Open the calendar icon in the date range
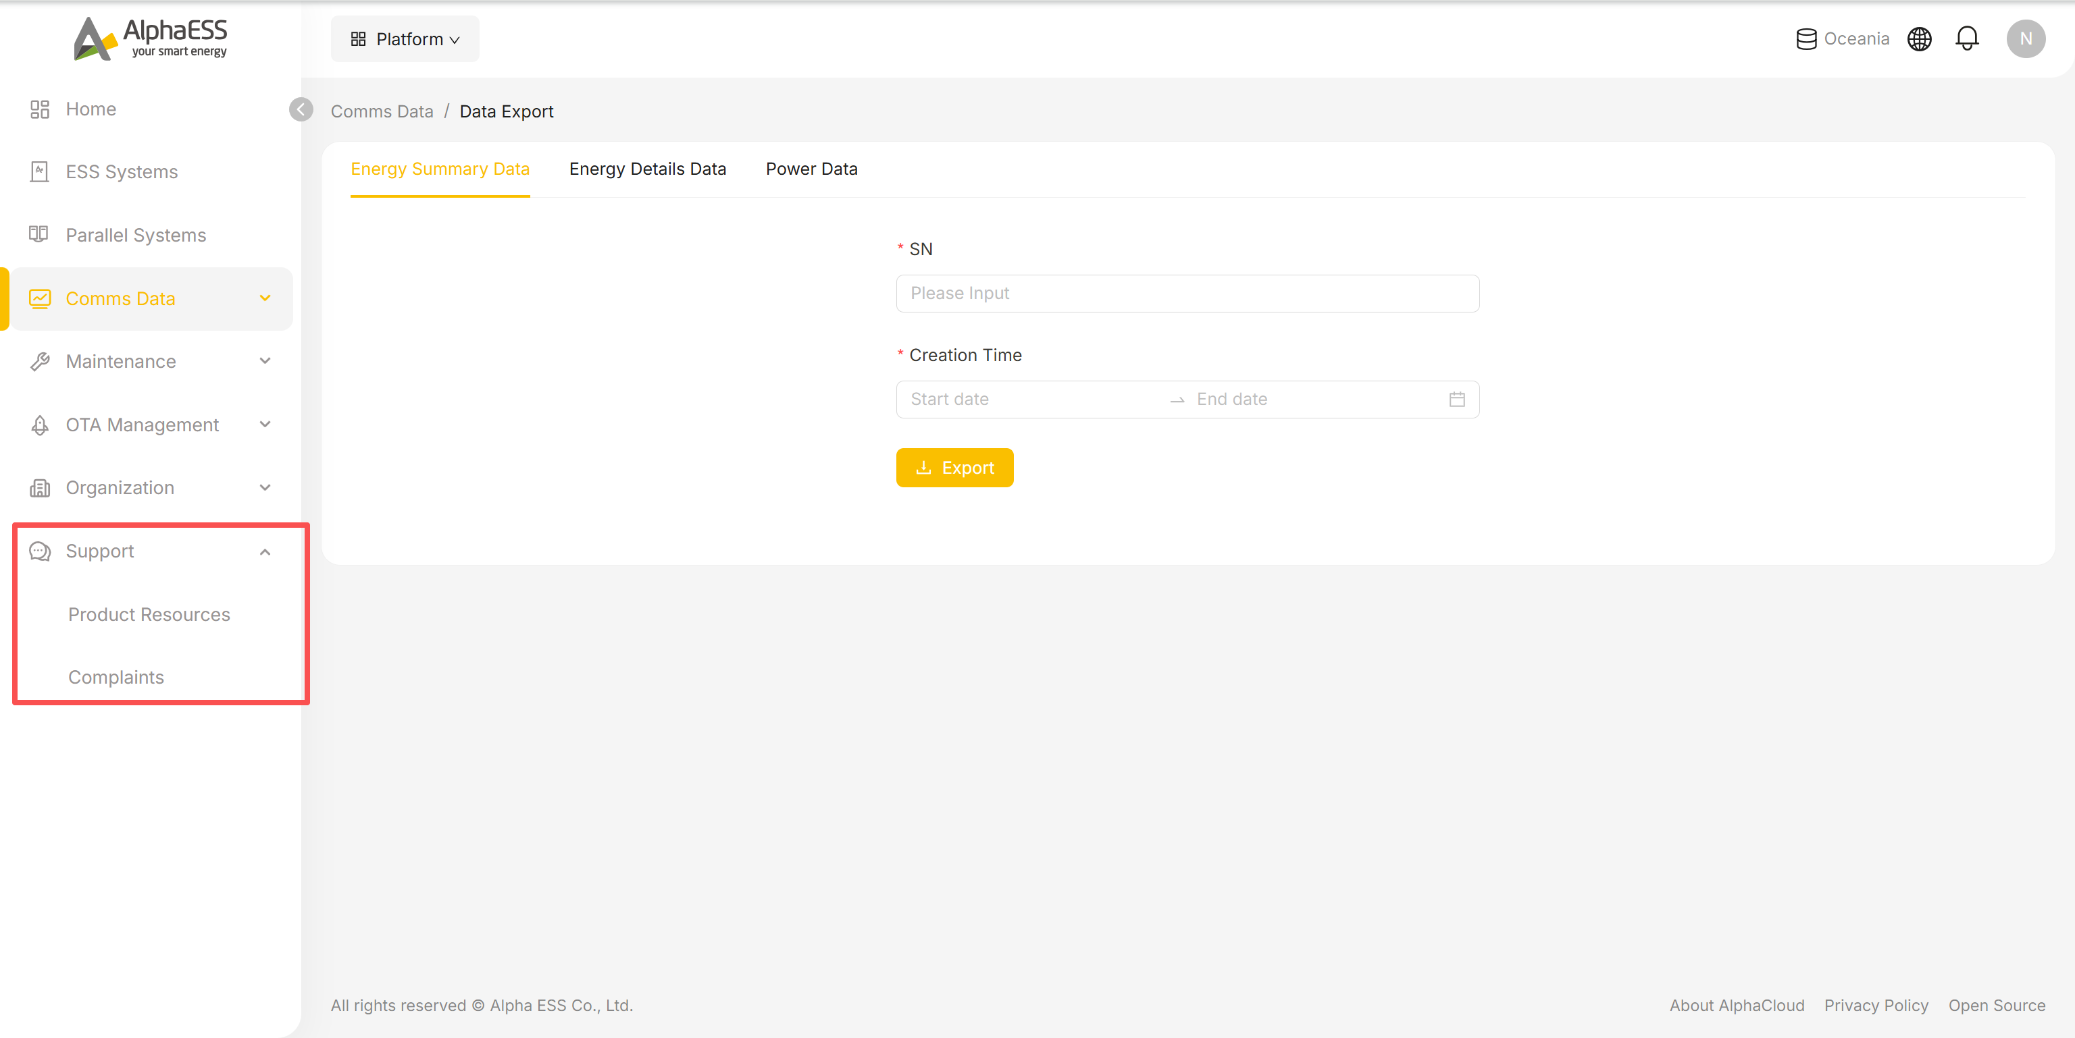 (1456, 399)
